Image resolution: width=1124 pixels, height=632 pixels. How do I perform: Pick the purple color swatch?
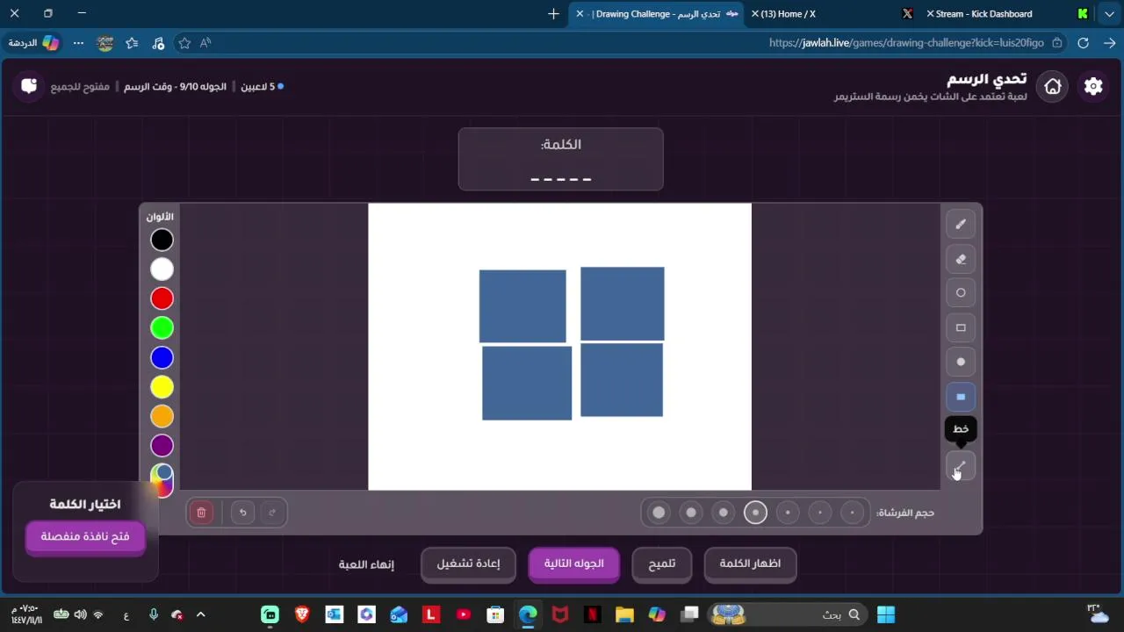[162, 446]
